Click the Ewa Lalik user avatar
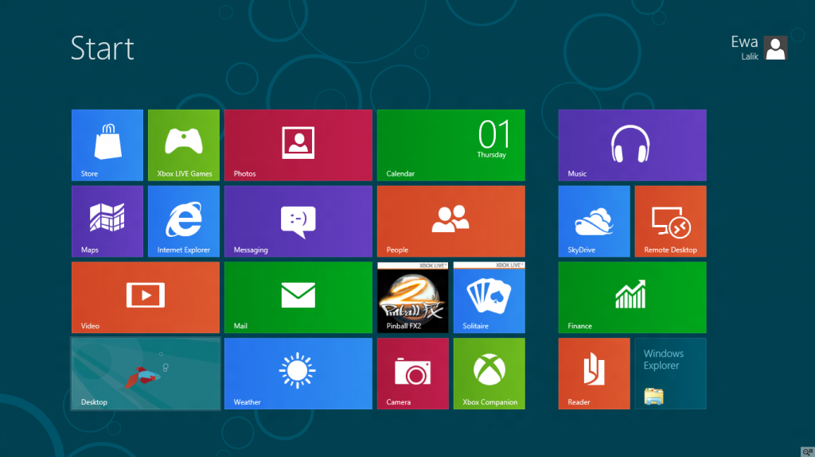 click(x=775, y=48)
